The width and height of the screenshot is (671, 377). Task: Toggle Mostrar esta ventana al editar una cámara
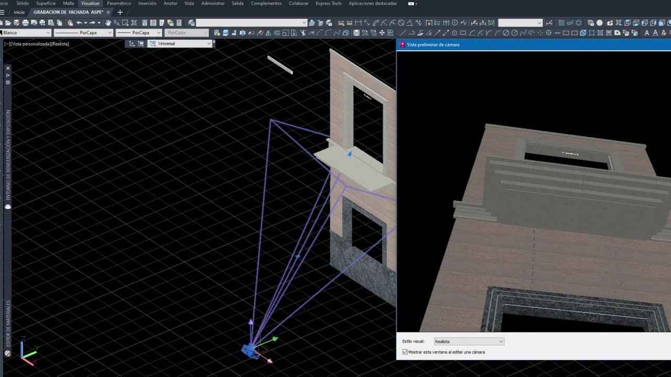click(405, 352)
